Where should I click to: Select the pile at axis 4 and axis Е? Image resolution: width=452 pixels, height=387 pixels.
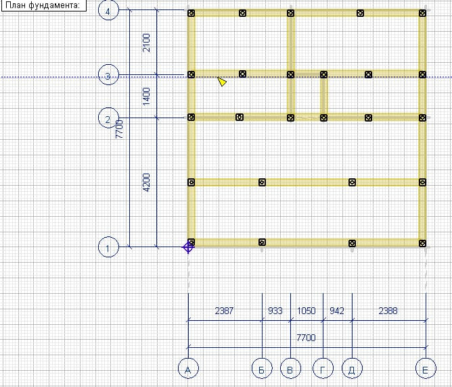pos(423,13)
